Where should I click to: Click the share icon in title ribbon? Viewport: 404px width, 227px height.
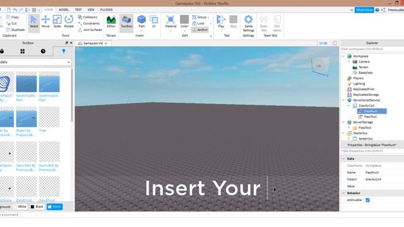[x=383, y=10]
